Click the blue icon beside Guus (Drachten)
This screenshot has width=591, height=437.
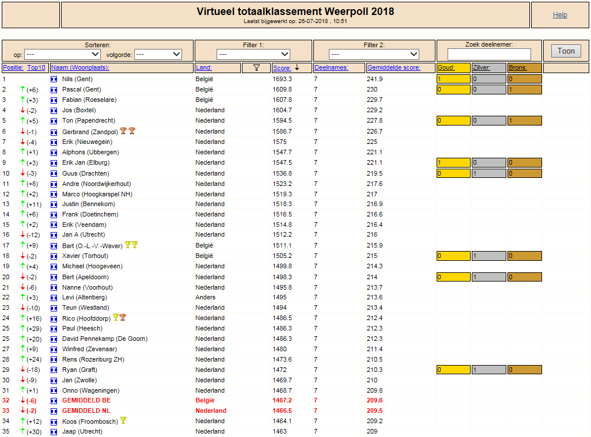click(x=54, y=174)
